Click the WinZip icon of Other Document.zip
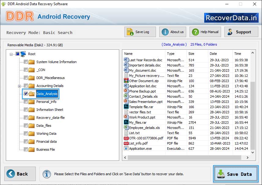This screenshot has width=262, height=185. 126,81
